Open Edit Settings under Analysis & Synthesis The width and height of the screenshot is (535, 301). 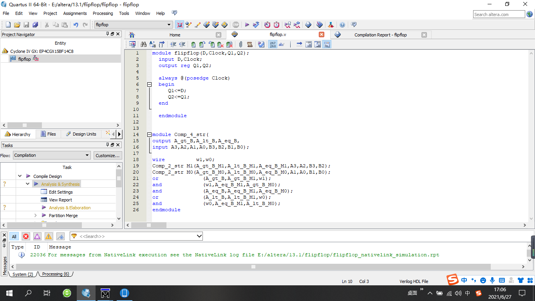click(61, 192)
